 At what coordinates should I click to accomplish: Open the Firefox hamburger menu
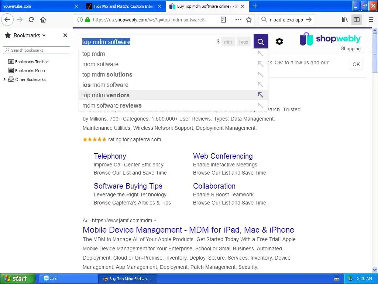371,20
